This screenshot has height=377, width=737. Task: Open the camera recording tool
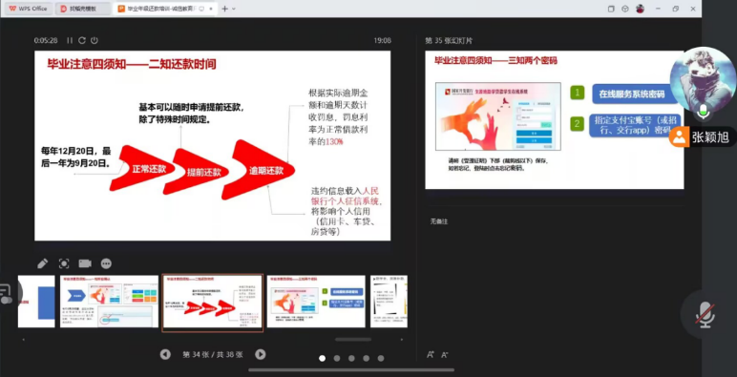coord(85,263)
